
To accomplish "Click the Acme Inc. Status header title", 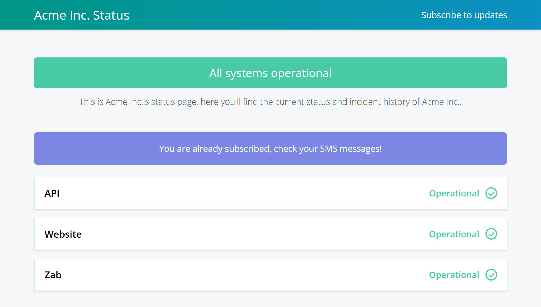I will (x=81, y=15).
